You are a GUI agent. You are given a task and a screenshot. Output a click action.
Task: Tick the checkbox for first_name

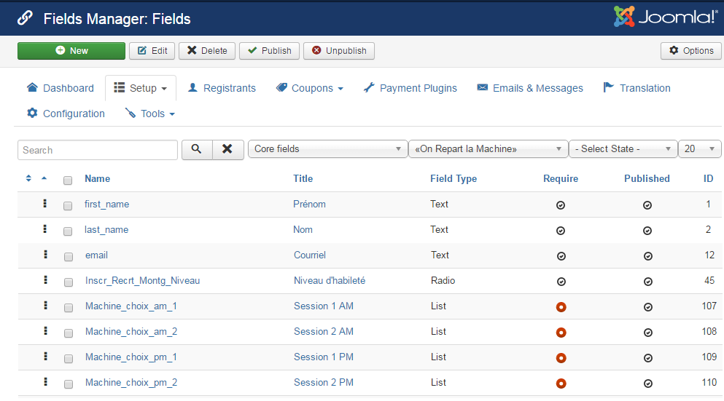point(68,206)
